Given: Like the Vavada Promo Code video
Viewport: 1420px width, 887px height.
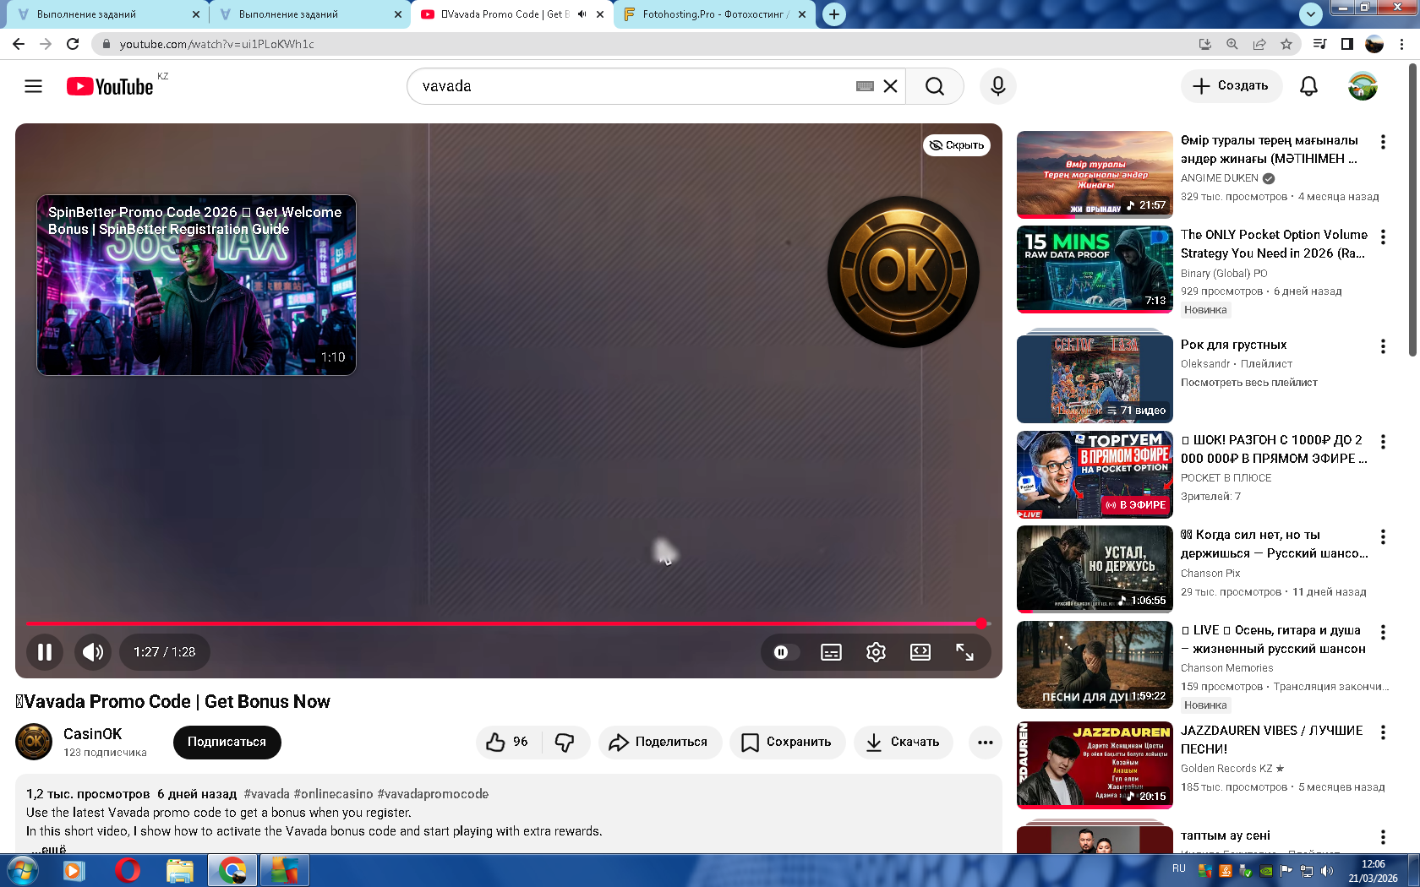Looking at the screenshot, I should [507, 742].
